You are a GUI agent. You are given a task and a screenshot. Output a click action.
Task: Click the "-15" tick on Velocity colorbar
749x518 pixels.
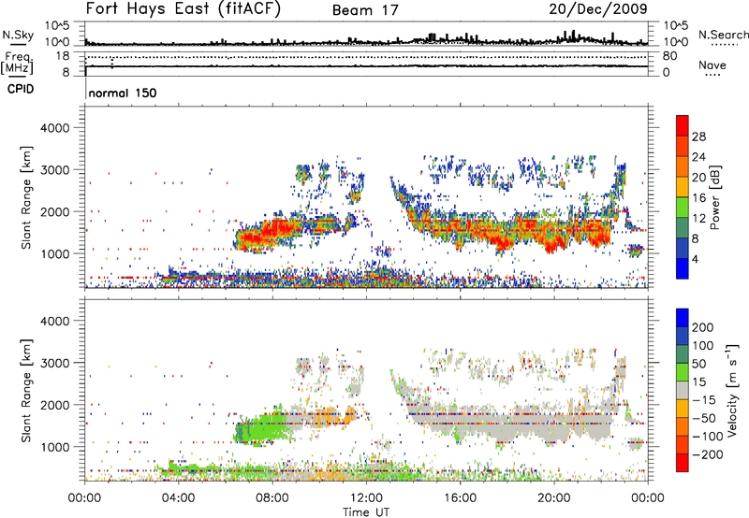[704, 399]
